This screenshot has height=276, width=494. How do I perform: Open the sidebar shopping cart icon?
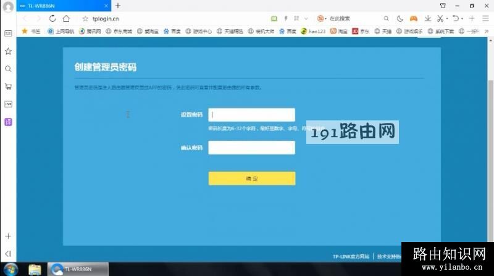coord(8,86)
